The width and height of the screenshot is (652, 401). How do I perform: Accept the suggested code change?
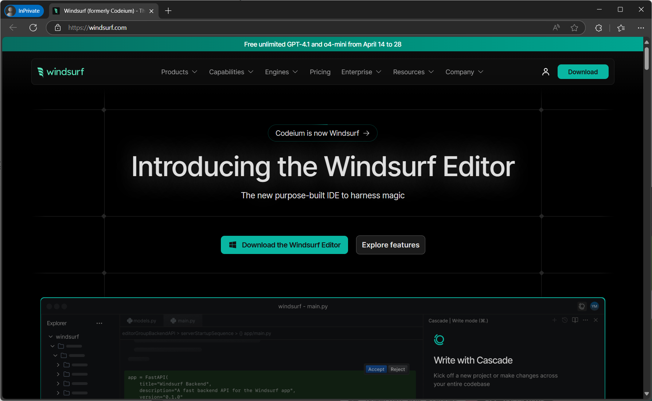click(376, 369)
